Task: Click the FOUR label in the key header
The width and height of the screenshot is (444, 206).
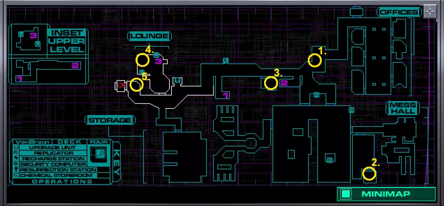Action: click(x=99, y=142)
